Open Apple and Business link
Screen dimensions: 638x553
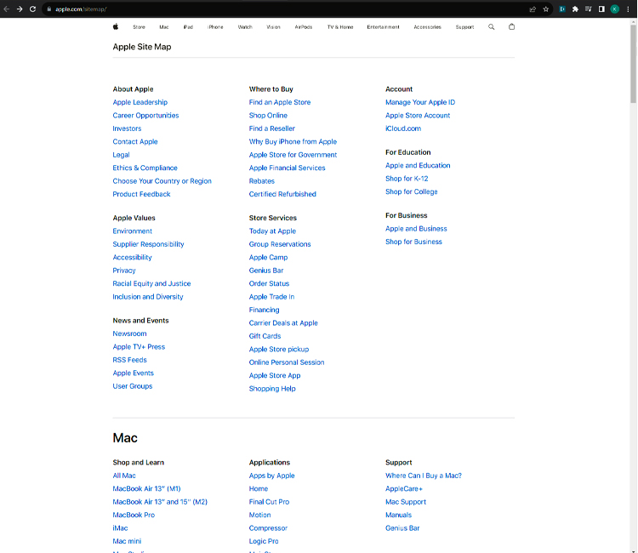coord(416,229)
